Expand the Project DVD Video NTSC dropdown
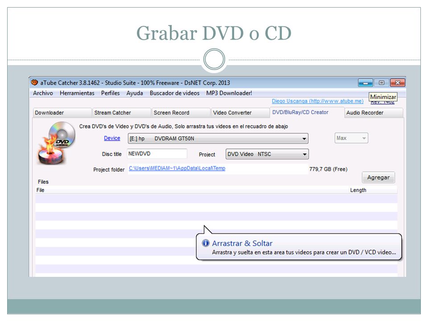The image size is (428, 321). pos(267,154)
